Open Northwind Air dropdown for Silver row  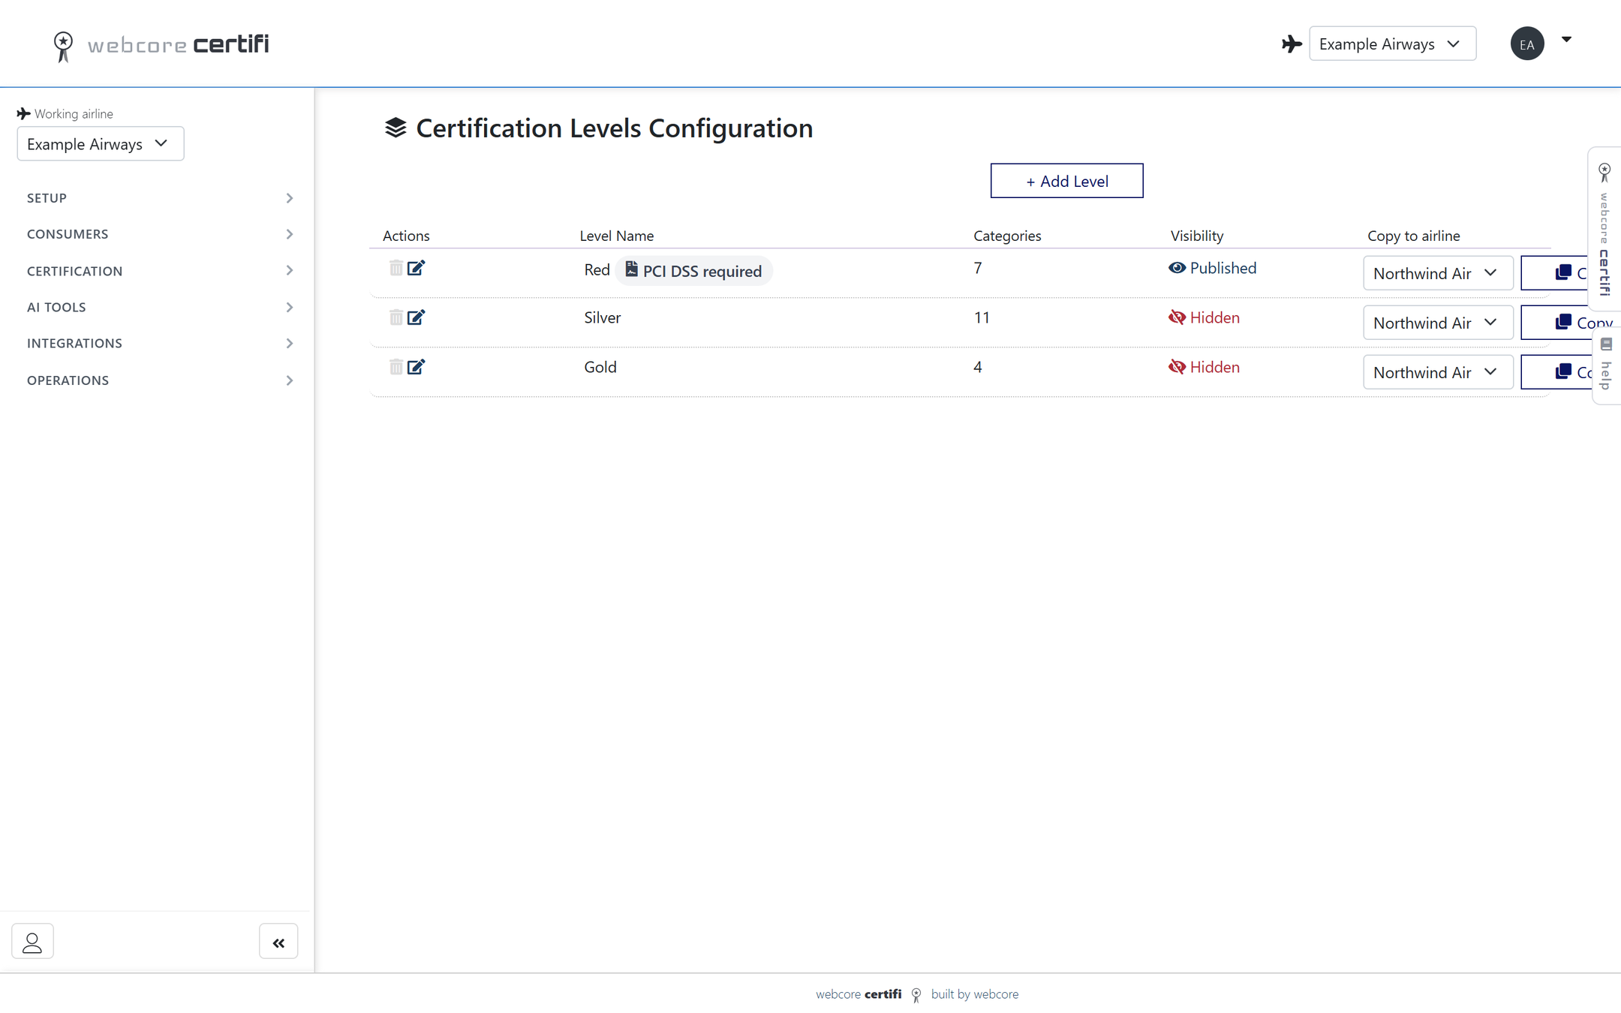1438,323
